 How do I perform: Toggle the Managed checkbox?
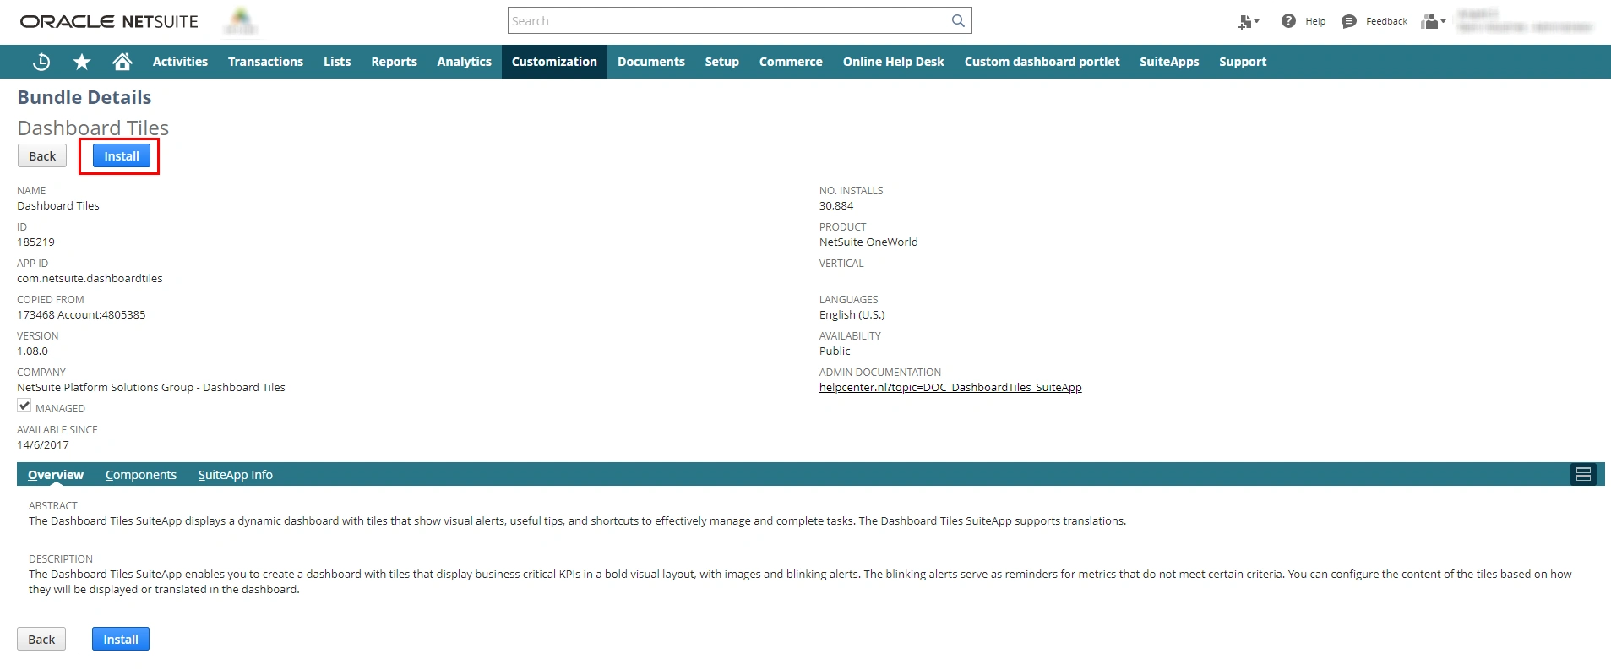point(24,406)
